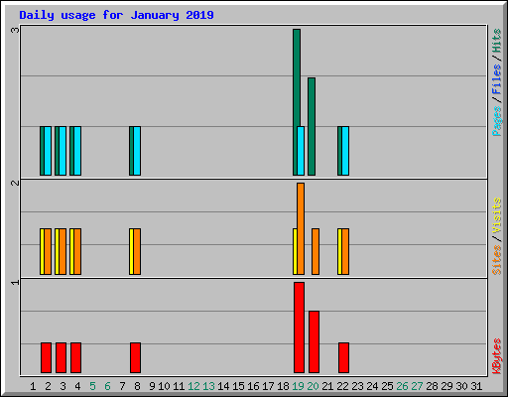Select green weekend day label "13"
The width and height of the screenshot is (508, 397).
(208, 386)
